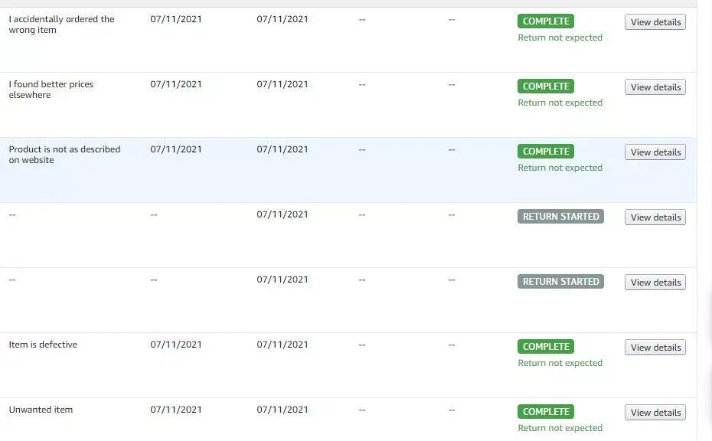Image resolution: width=712 pixels, height=441 pixels.
Task: View details for Item is defective return
Action: (x=655, y=348)
